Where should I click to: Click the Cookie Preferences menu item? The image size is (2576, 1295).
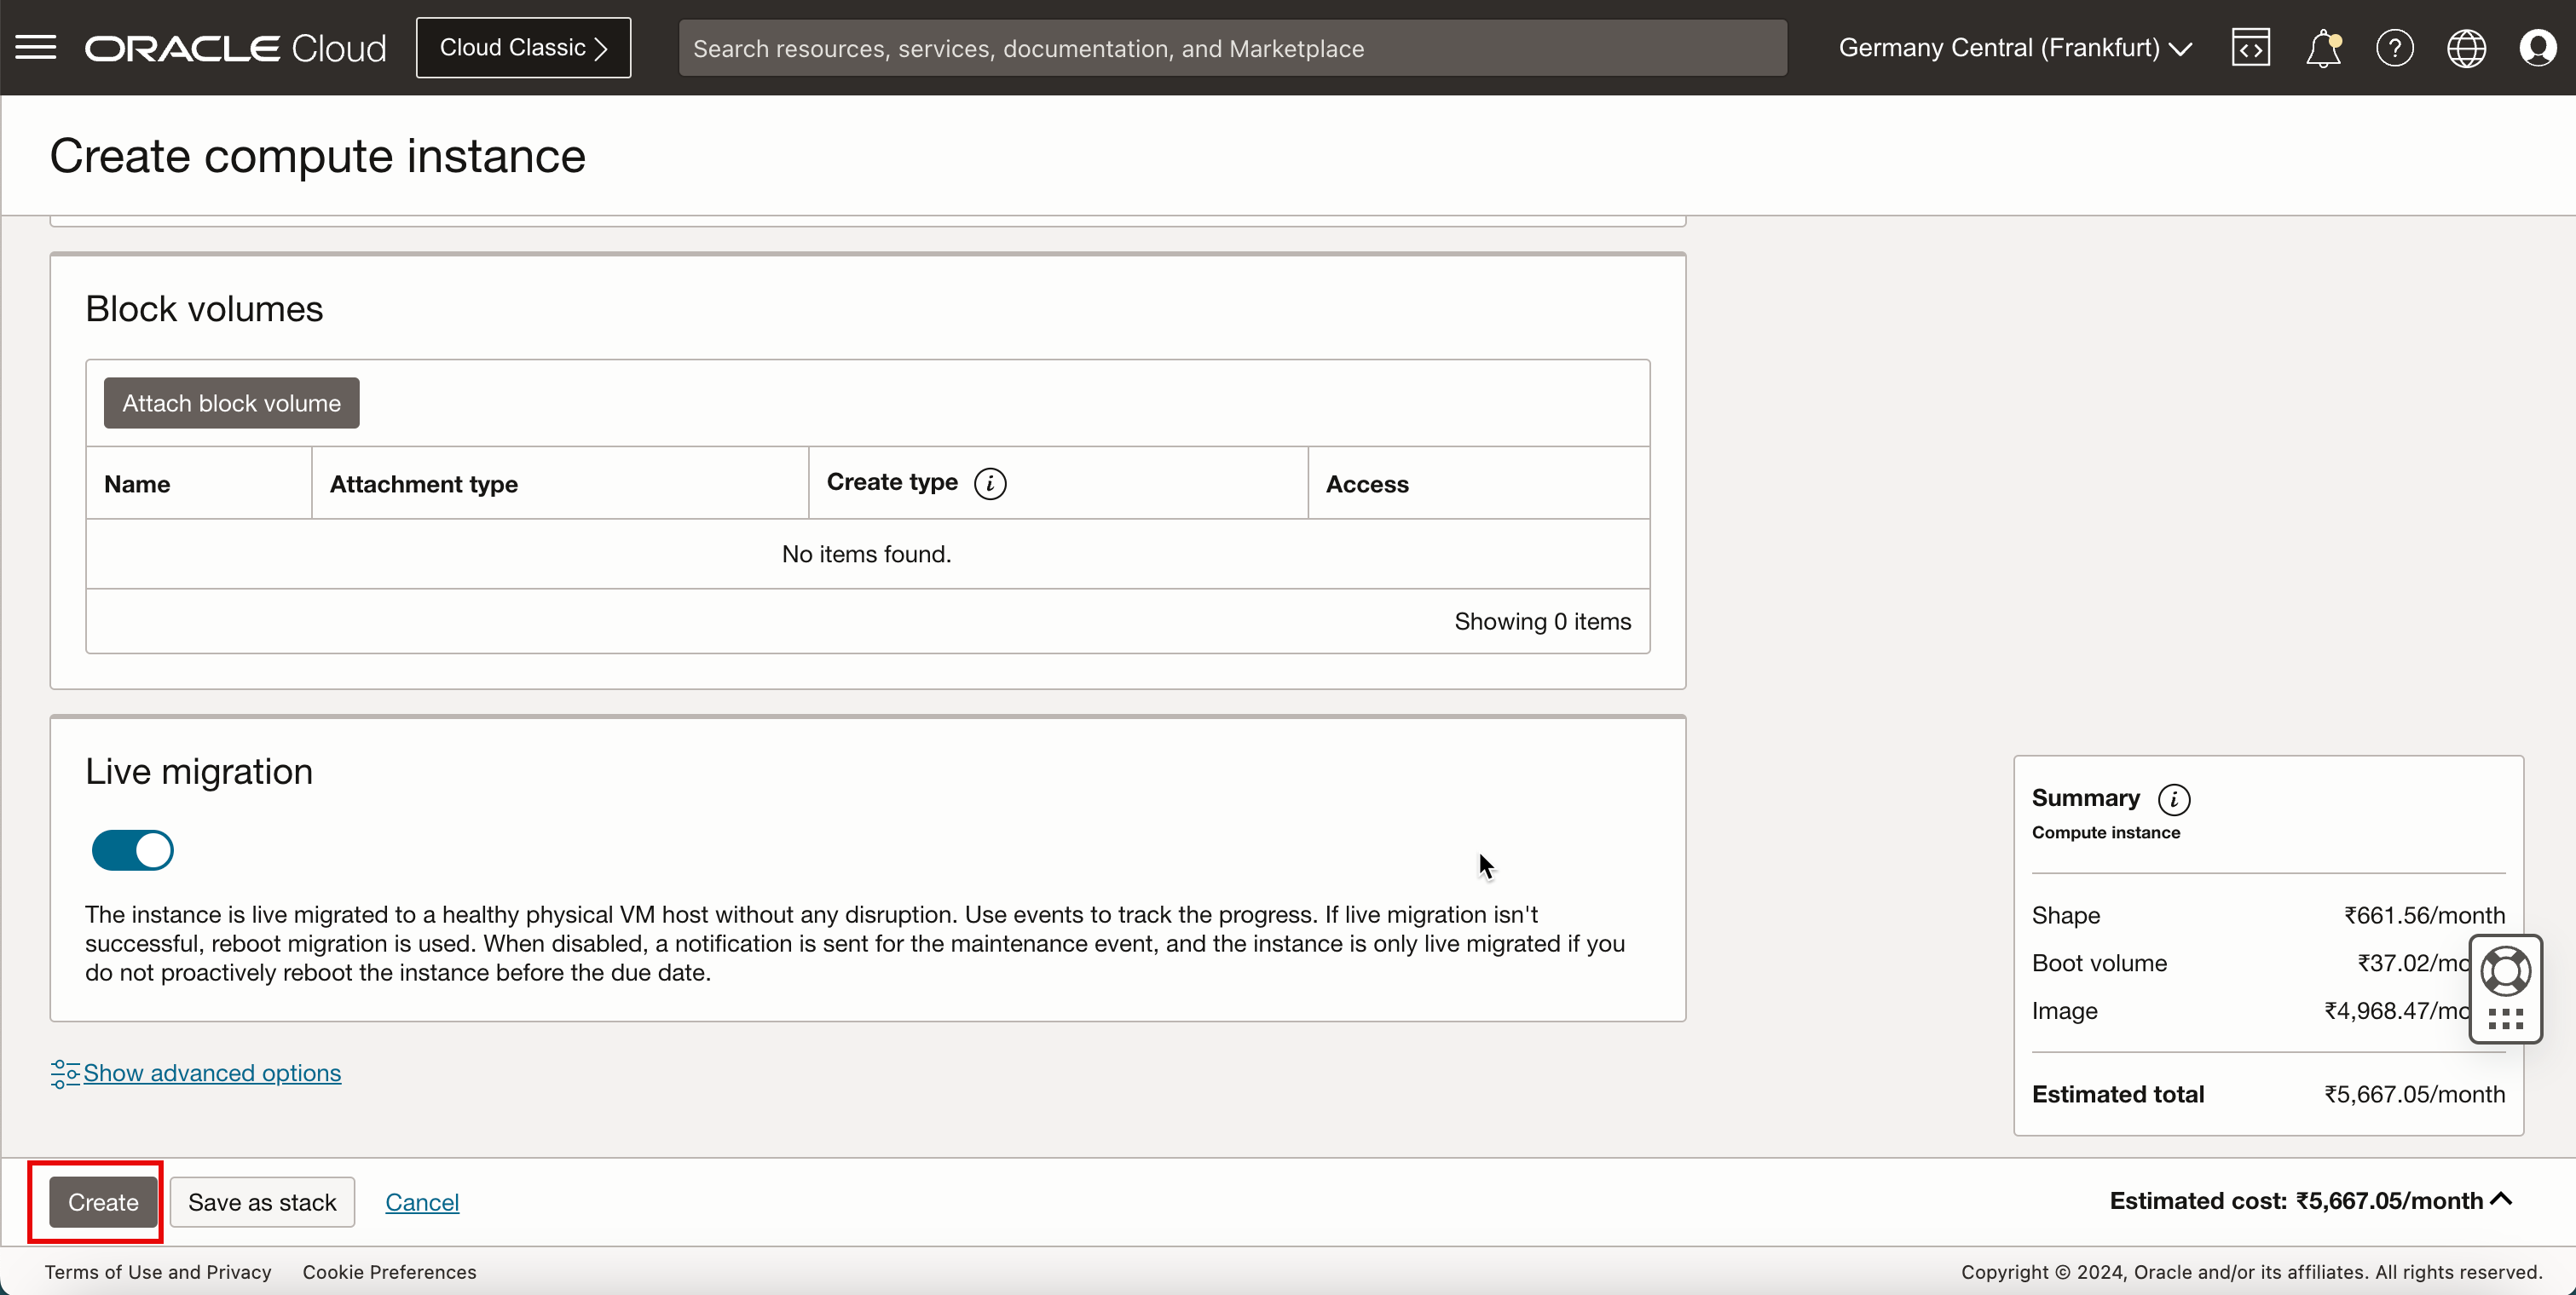pos(390,1270)
